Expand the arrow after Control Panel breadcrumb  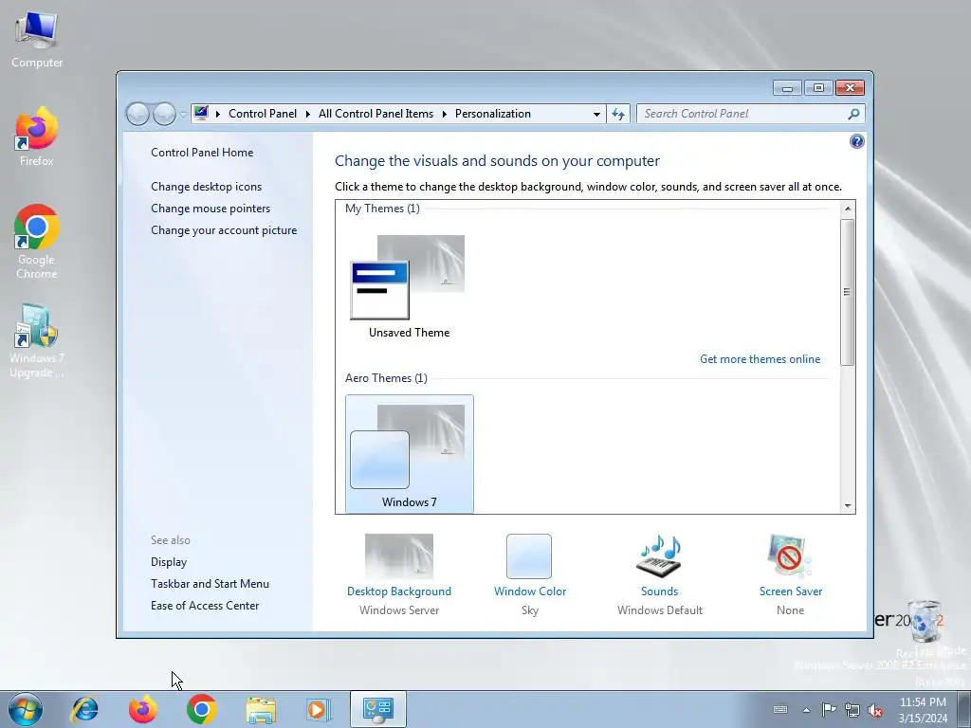point(308,114)
